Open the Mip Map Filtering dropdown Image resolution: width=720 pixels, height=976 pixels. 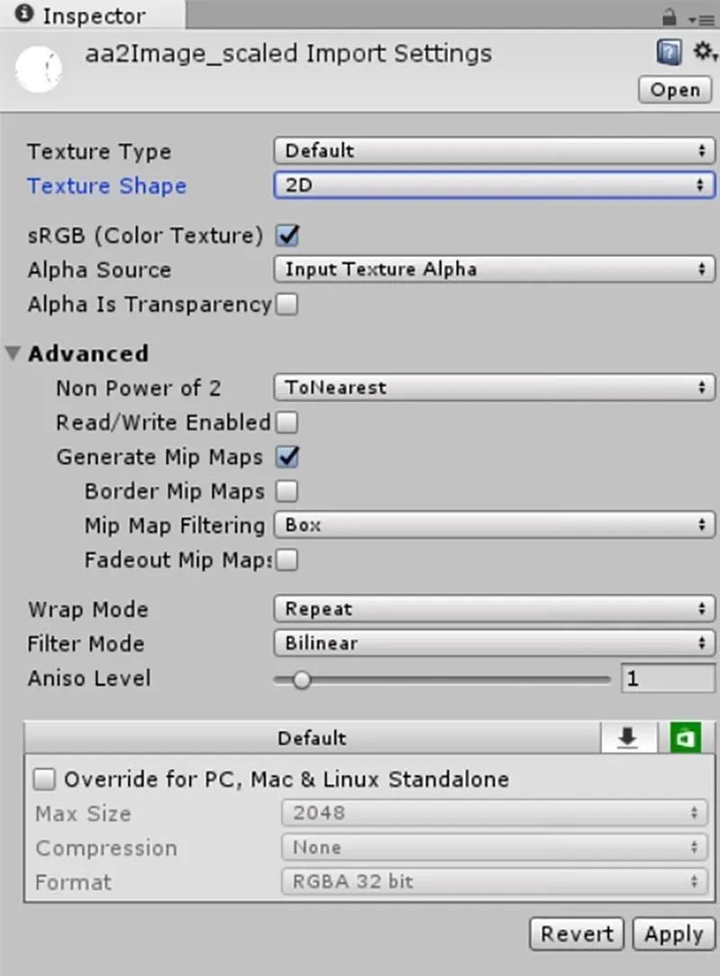point(494,524)
